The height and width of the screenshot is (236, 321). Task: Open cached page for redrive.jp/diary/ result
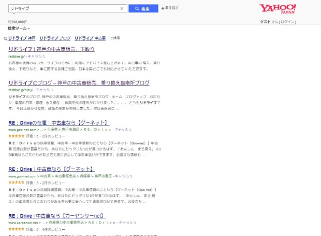click(45, 90)
